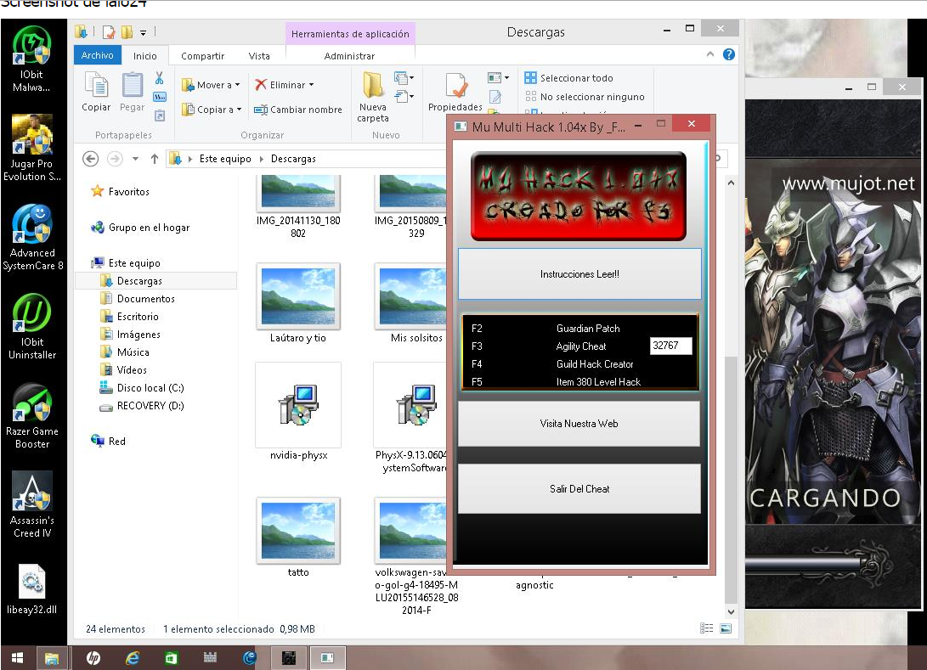The height and width of the screenshot is (670, 927).
Task: Launch Advanced SystemCare 8 shortcut
Action: [x=32, y=225]
